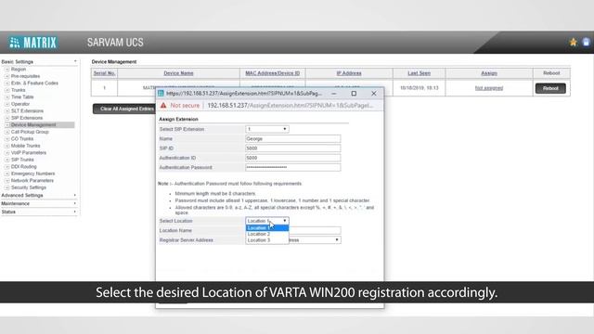Click the Authentication Password field
This screenshot has width=594, height=334.
293,167
